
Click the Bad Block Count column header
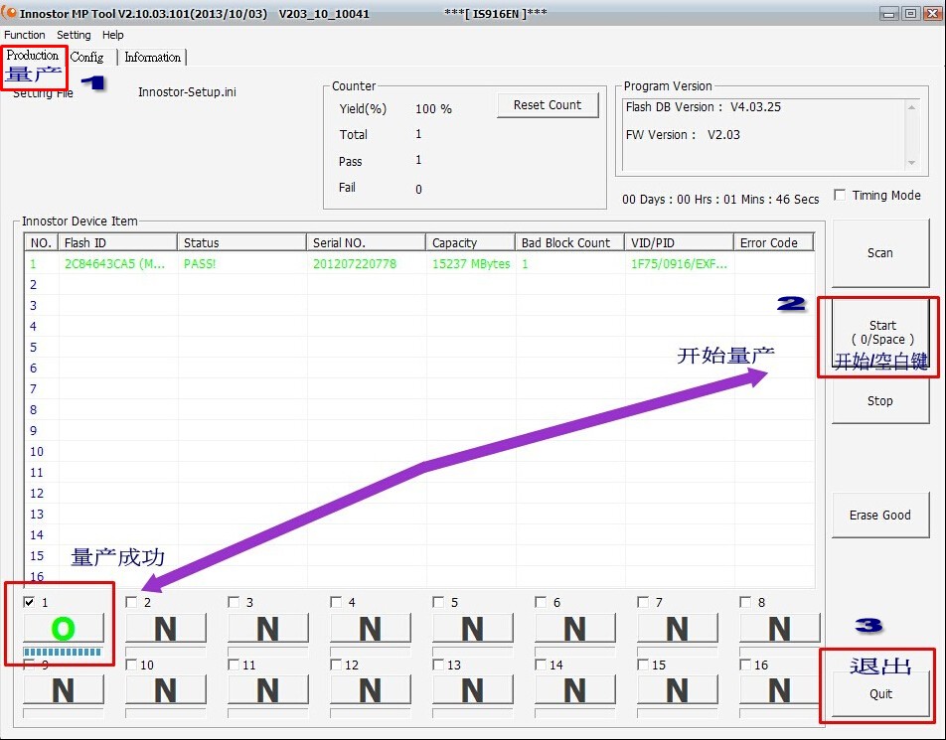tap(570, 242)
